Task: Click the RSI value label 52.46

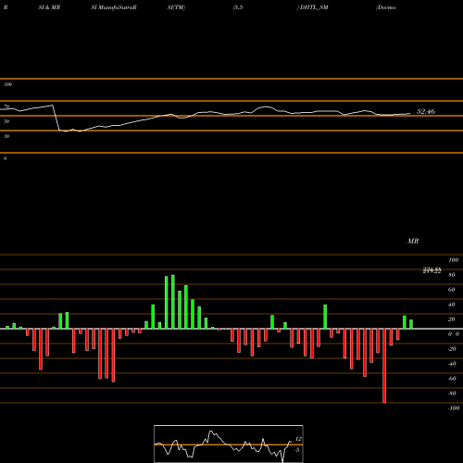Action: [426, 111]
